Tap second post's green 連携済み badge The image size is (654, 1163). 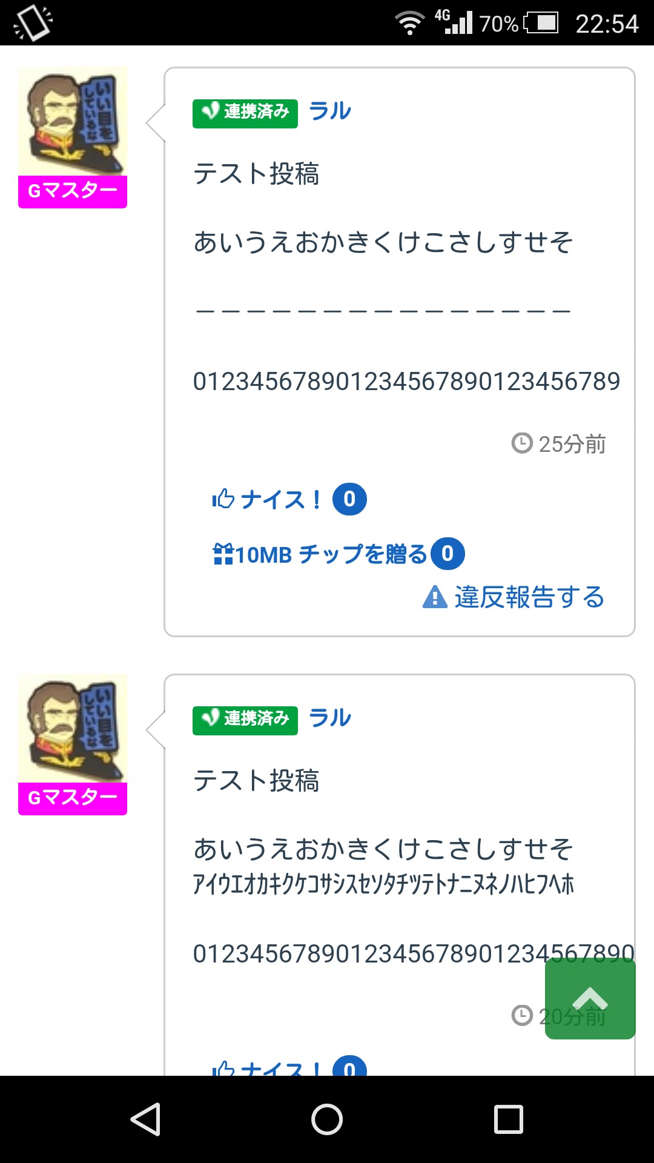coord(245,720)
